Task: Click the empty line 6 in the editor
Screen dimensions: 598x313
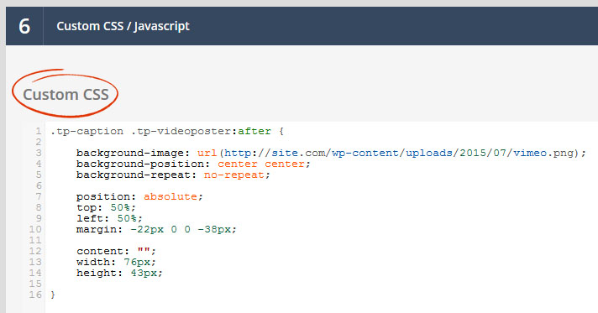Action: [321, 185]
